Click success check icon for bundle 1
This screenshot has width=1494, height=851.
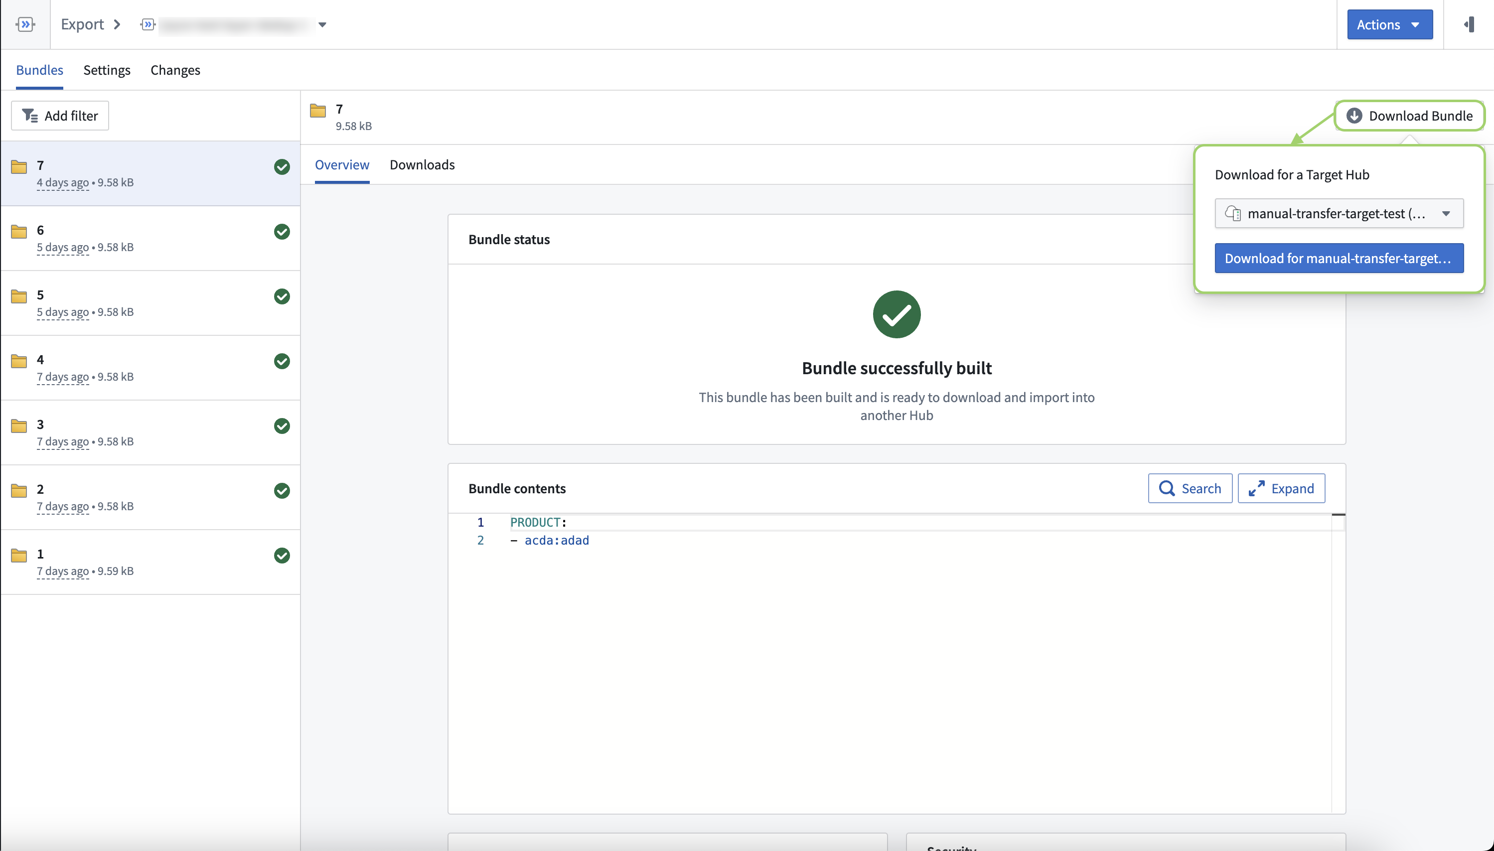tap(282, 555)
